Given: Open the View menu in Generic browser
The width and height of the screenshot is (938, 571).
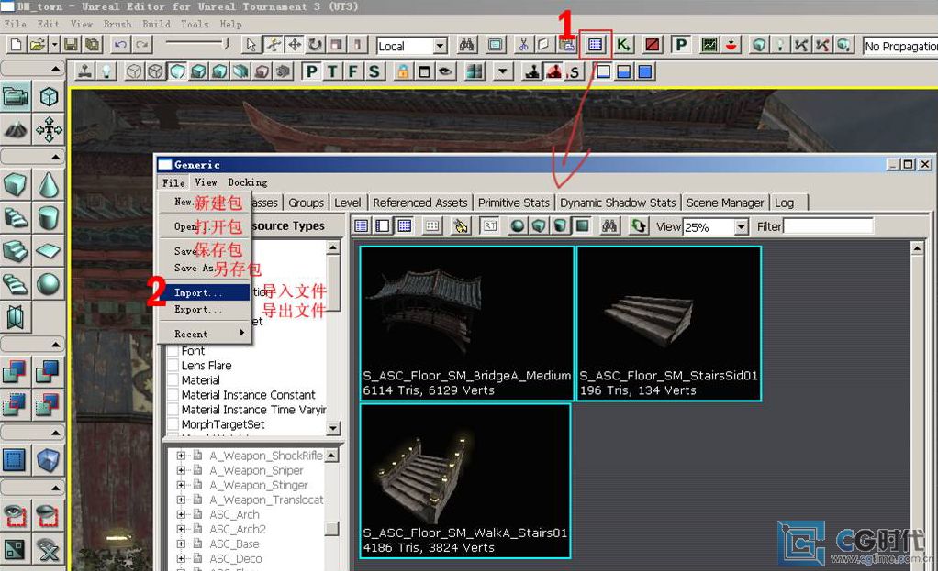Looking at the screenshot, I should [x=206, y=182].
